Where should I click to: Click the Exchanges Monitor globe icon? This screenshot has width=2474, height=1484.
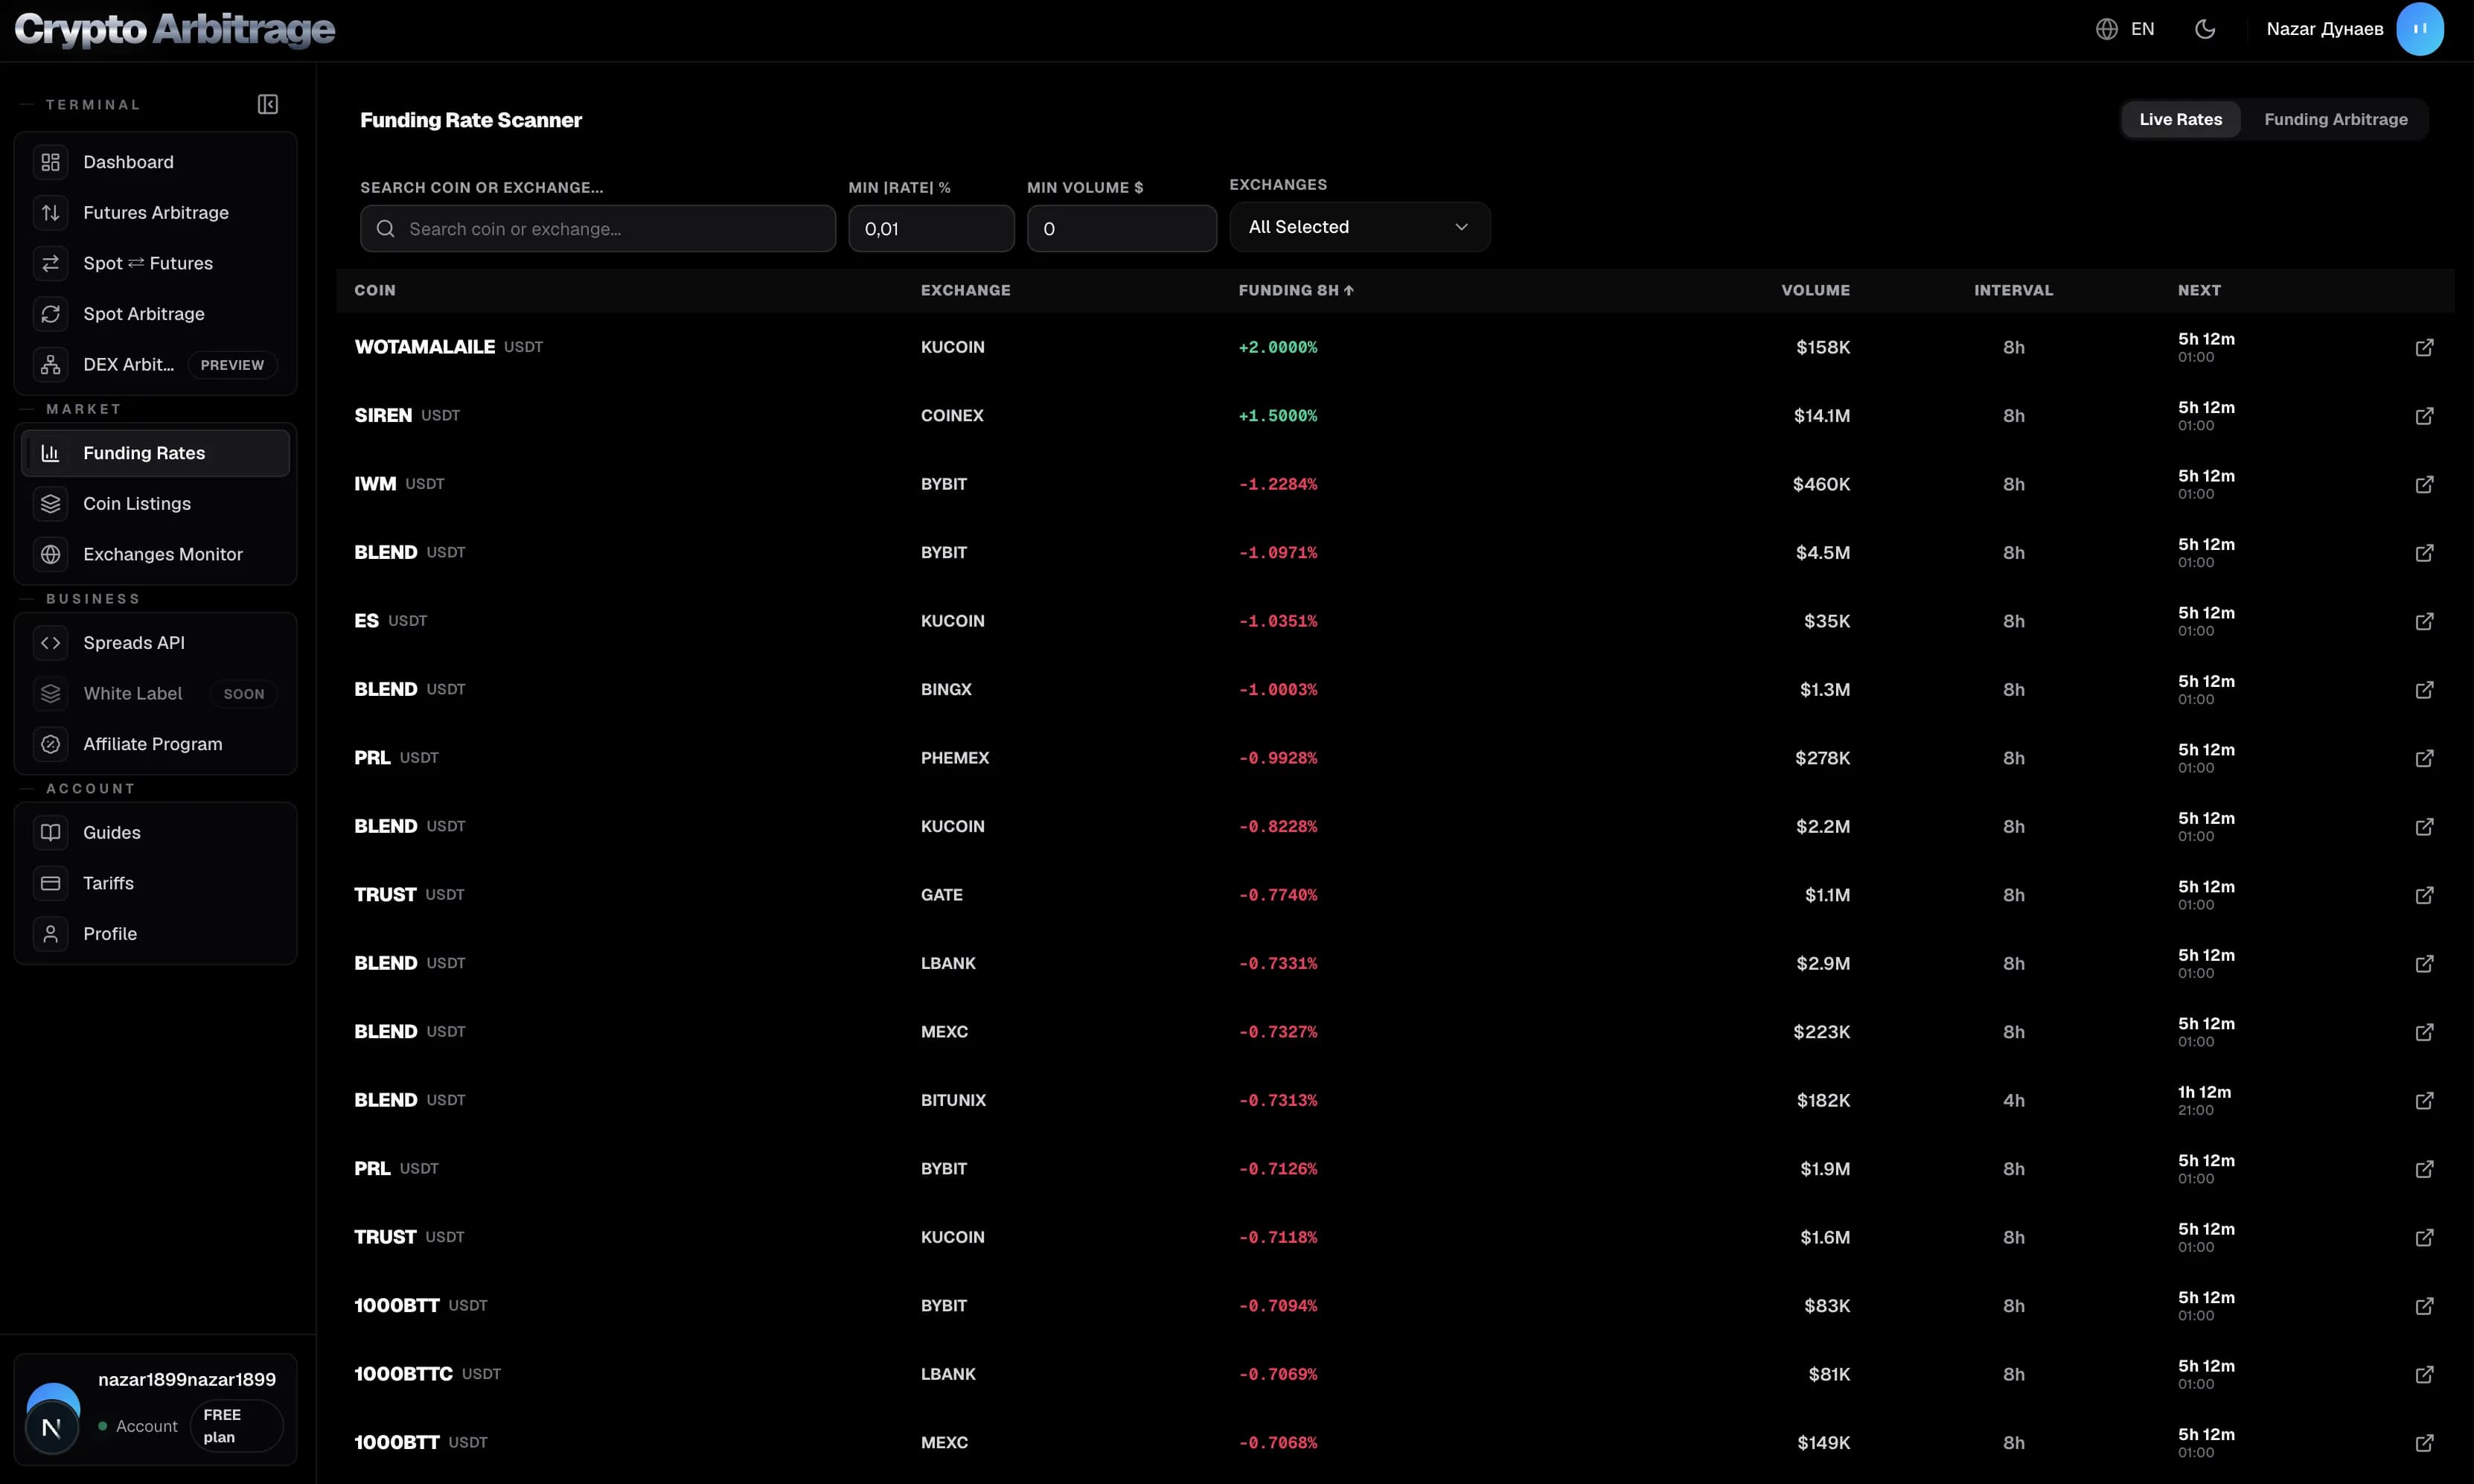(x=50, y=554)
